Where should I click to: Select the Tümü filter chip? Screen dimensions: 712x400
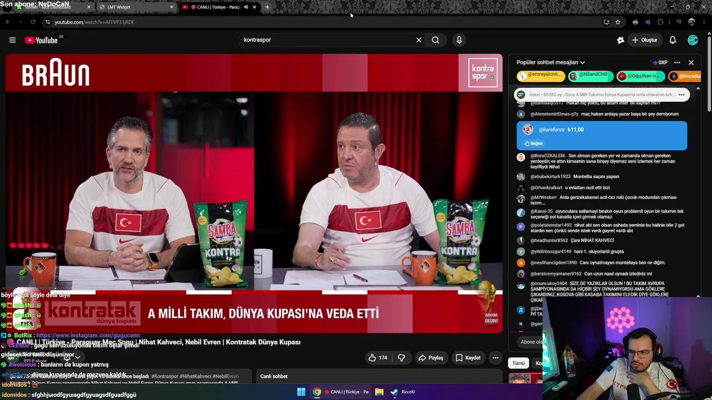(518, 363)
